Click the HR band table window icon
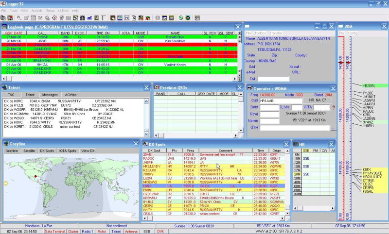Screen dimensions: 389x234 click(296, 144)
